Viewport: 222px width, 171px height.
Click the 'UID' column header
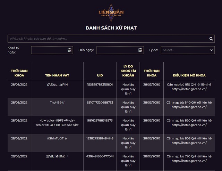(100, 75)
